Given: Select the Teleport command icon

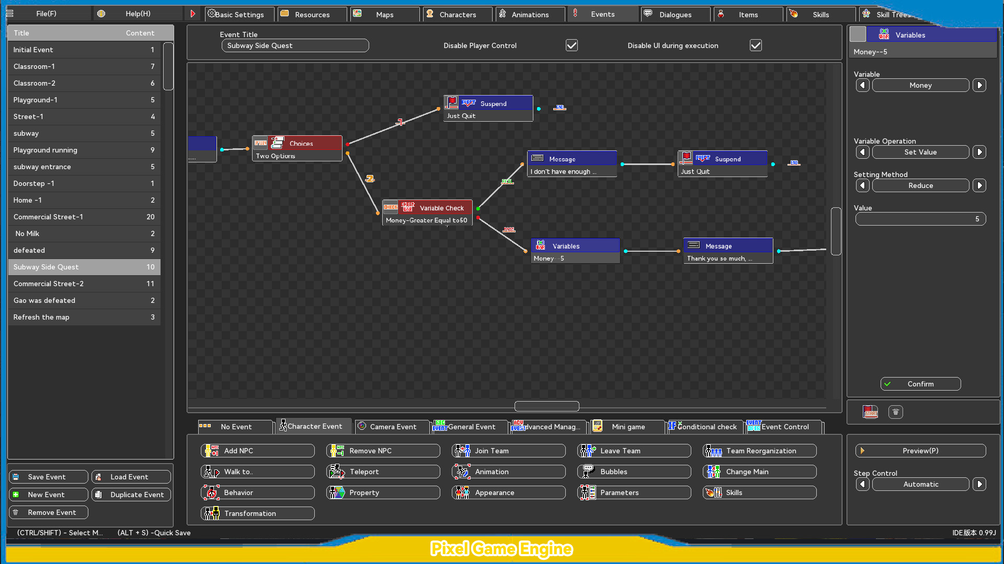Looking at the screenshot, I should [337, 472].
